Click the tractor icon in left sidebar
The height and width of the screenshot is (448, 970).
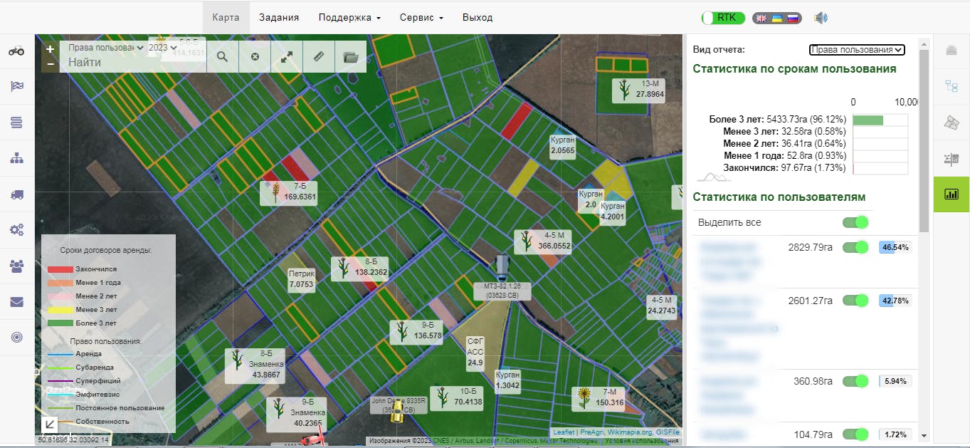pyautogui.click(x=16, y=51)
